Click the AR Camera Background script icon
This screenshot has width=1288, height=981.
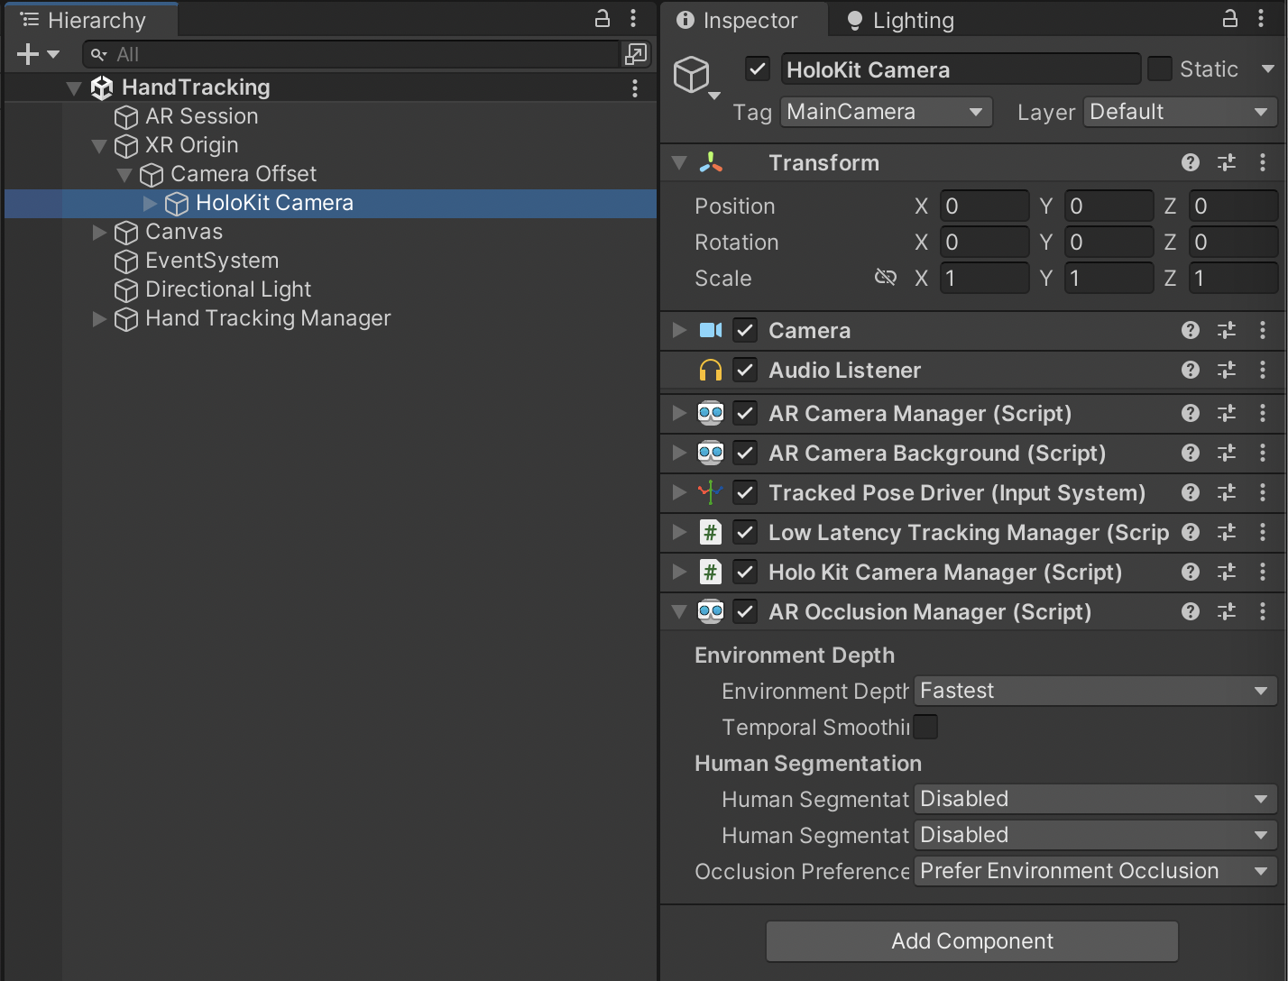click(712, 453)
